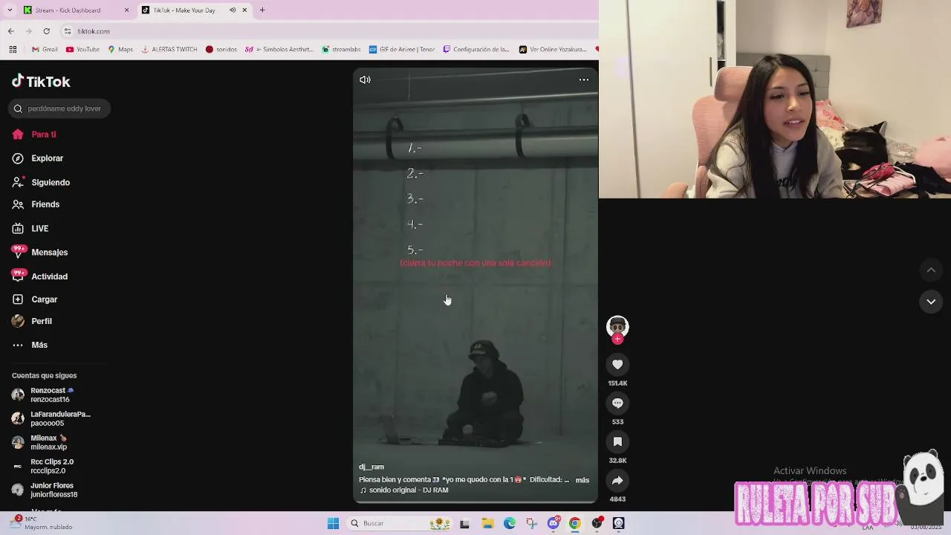Viewport: 951px width, 535px height.
Task: Open the tab search dropdown
Action: 10,10
